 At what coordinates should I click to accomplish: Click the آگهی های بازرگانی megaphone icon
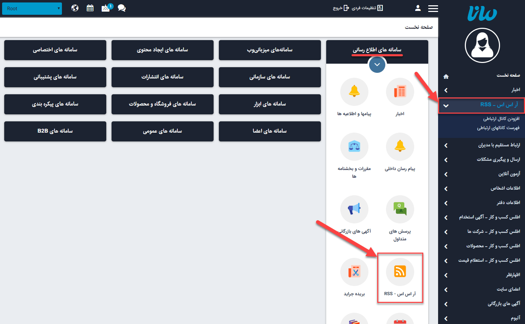[x=354, y=209]
